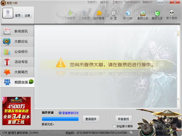
Task: Click the blue plugin update progress bar
Action: (60, 119)
